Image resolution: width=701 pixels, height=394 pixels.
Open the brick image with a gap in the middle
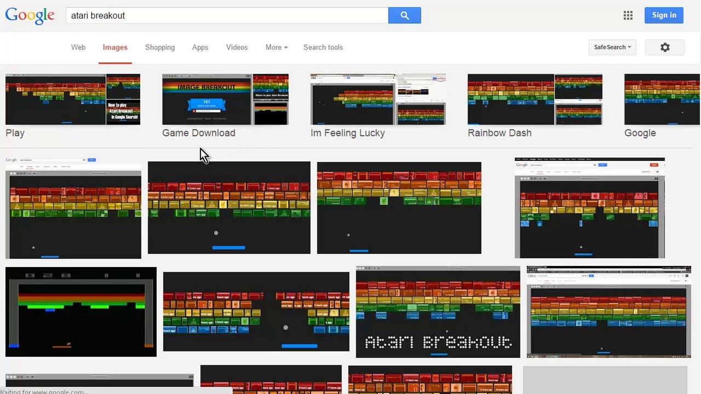pyautogui.click(x=256, y=311)
